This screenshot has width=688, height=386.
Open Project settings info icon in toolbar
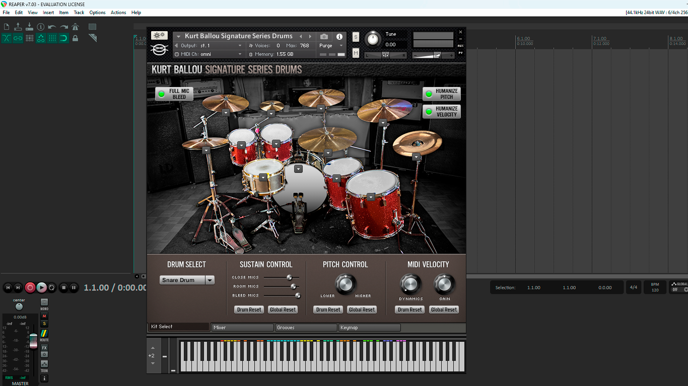click(x=41, y=27)
